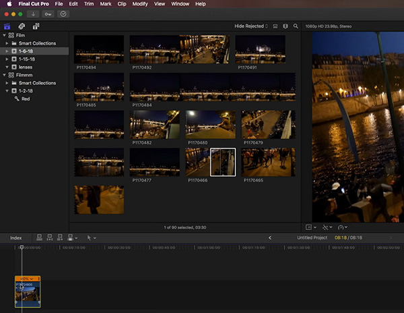This screenshot has width=404, height=313.
Task: Open the Keyword Editor key button
Action: pyautogui.click(x=48, y=14)
